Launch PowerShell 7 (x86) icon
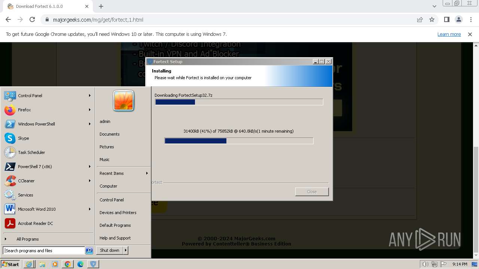Screen dimensions: 479x269 pyautogui.click(x=10, y=167)
